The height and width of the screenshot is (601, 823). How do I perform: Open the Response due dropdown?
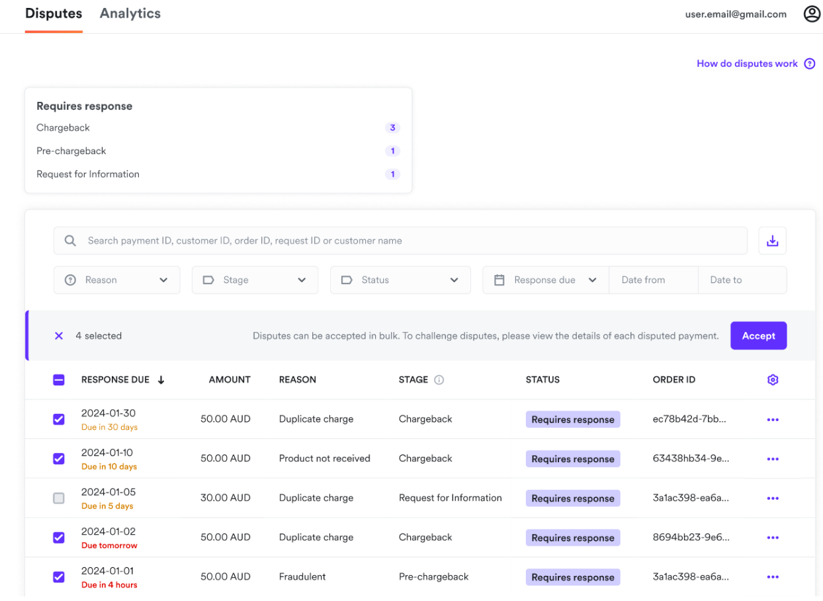point(544,280)
